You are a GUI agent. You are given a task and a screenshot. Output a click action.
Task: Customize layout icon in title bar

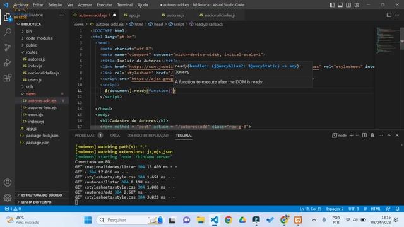pos(357,5)
